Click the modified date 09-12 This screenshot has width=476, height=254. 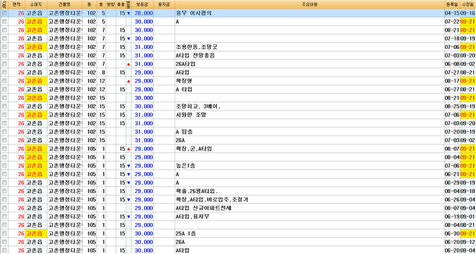pos(468,243)
